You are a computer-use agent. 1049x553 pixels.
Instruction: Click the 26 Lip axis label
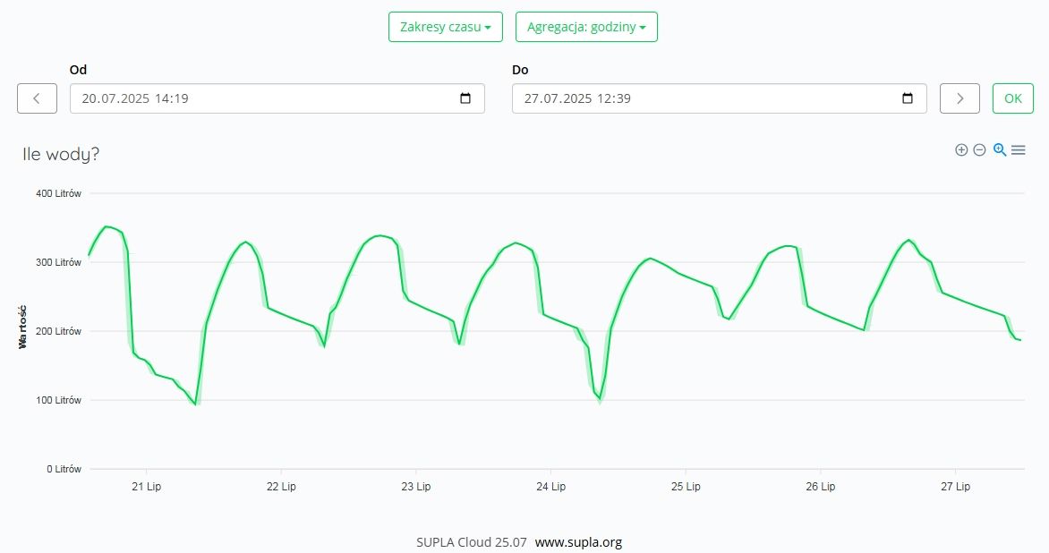(x=821, y=486)
